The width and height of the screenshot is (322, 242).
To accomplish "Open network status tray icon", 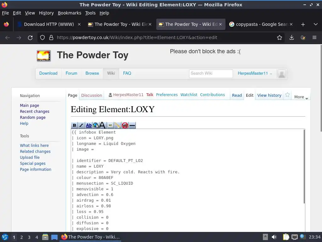I will [x=294, y=237].
